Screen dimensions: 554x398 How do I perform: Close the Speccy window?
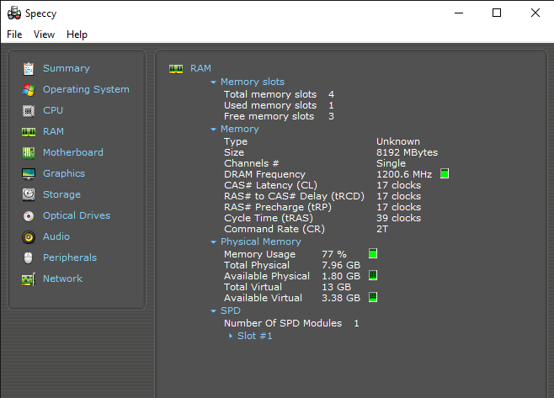click(x=535, y=13)
